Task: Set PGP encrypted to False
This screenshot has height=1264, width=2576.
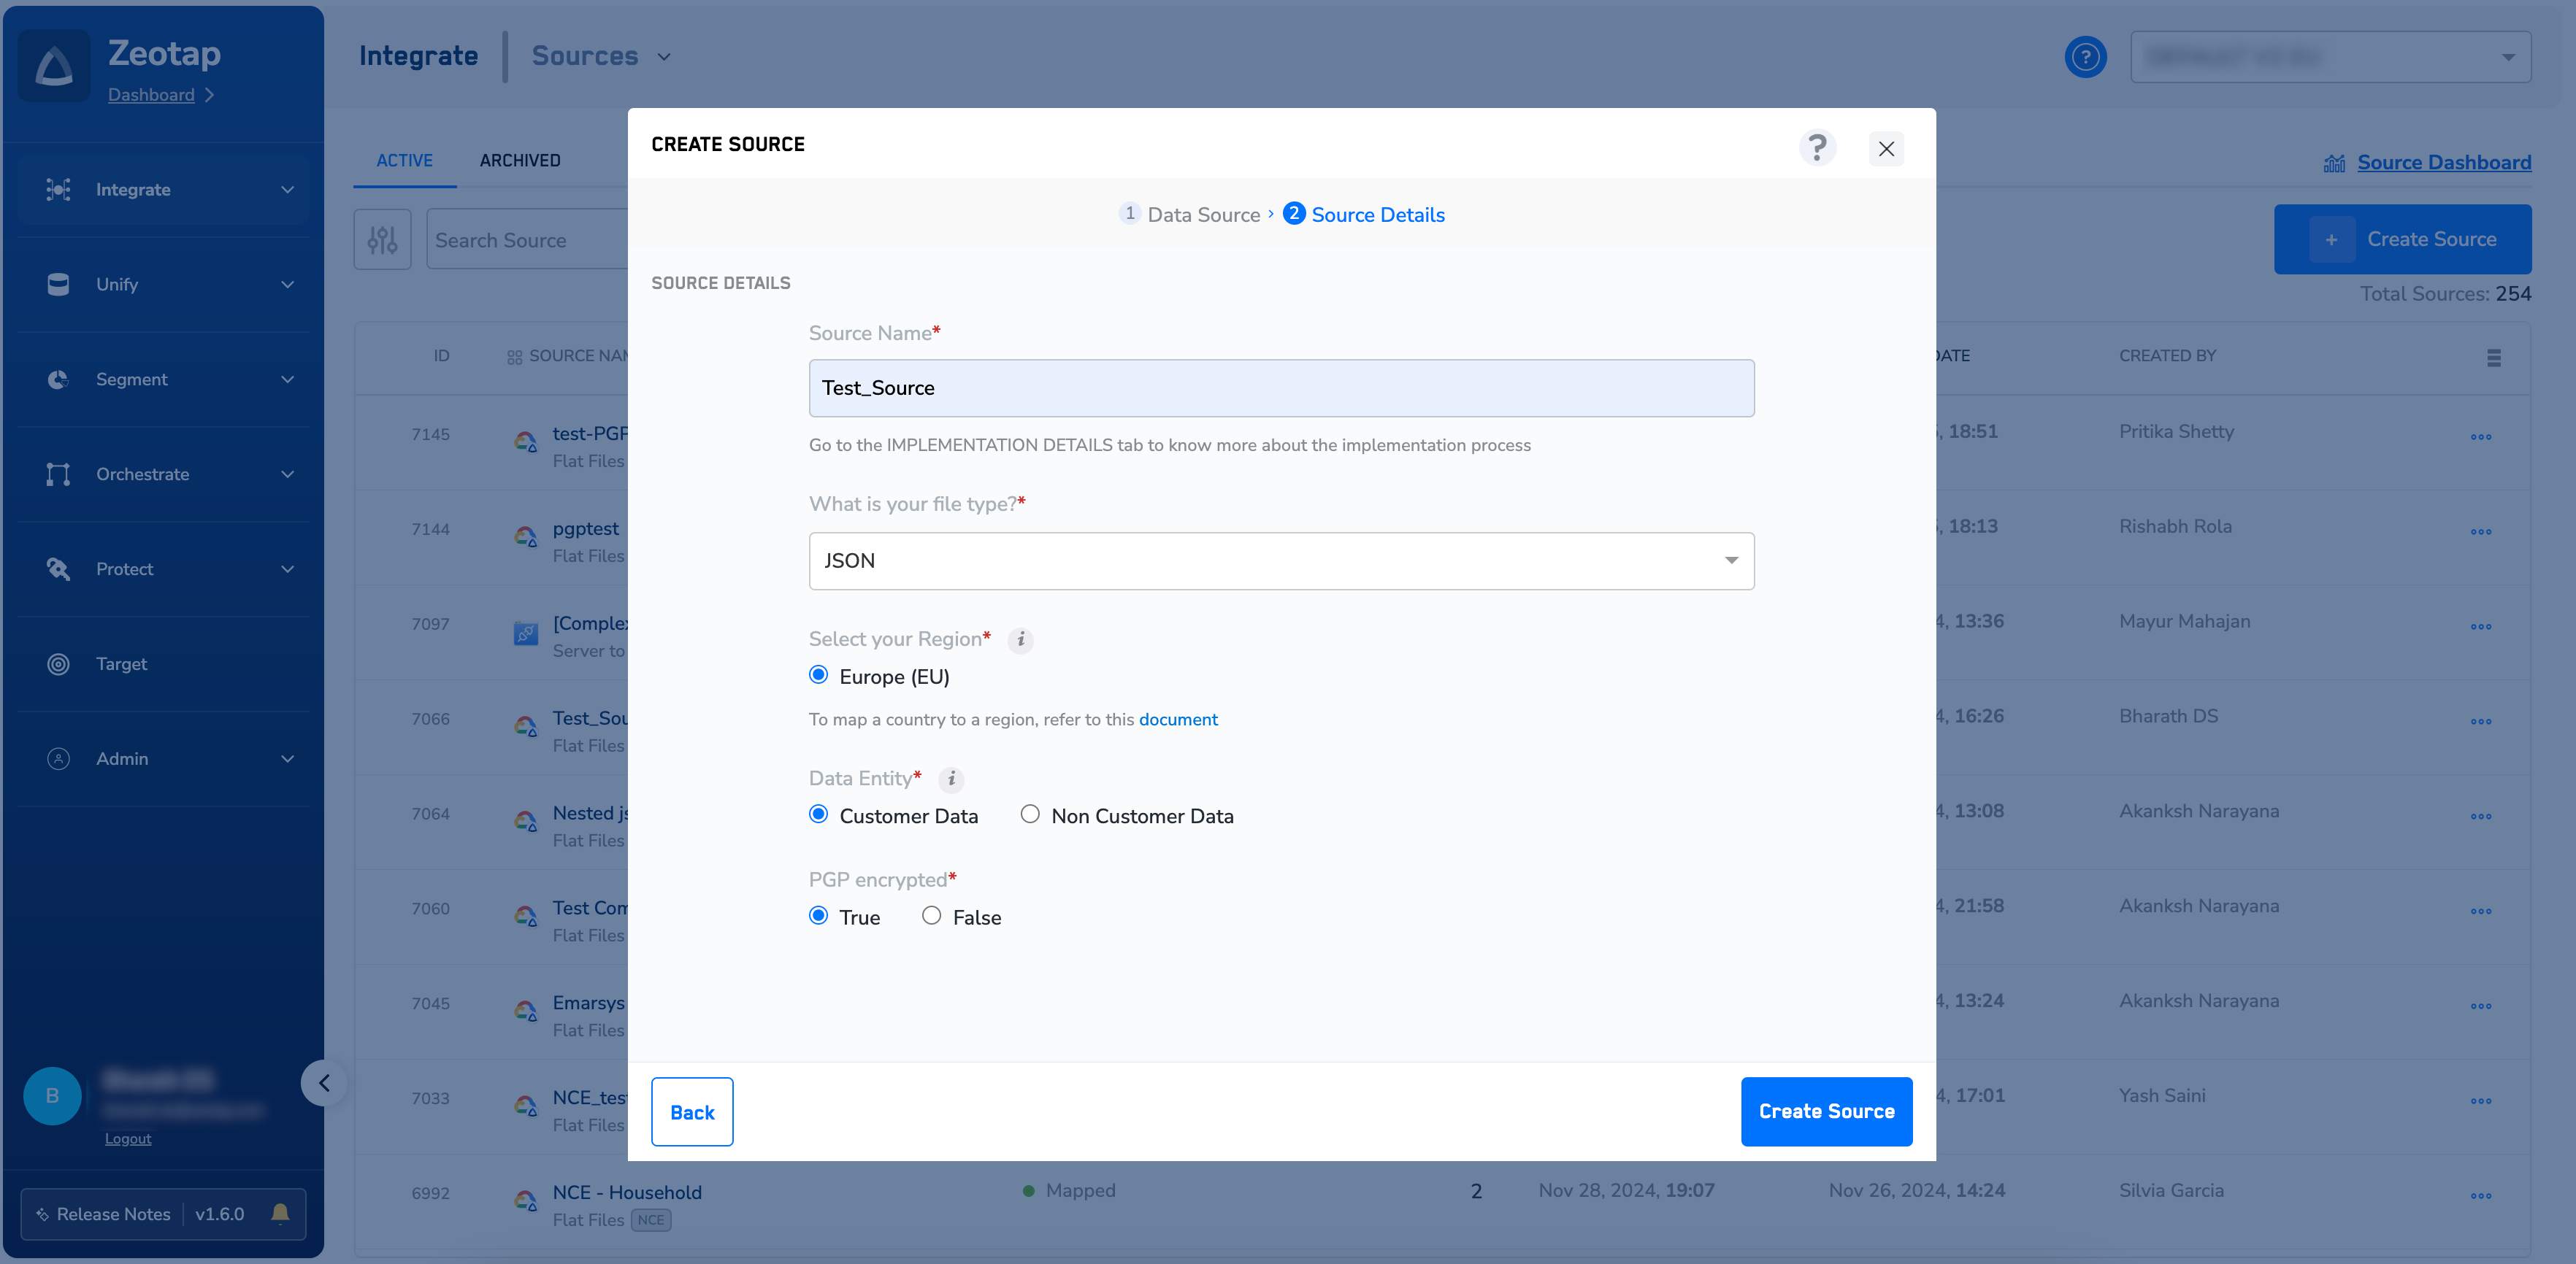Action: [x=931, y=915]
